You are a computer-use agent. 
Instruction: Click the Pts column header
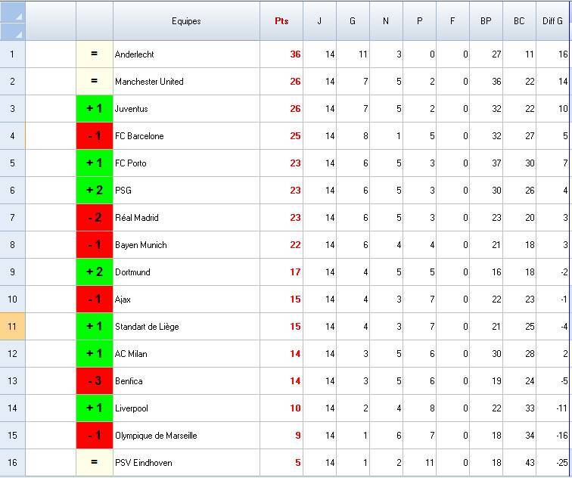tap(281, 21)
